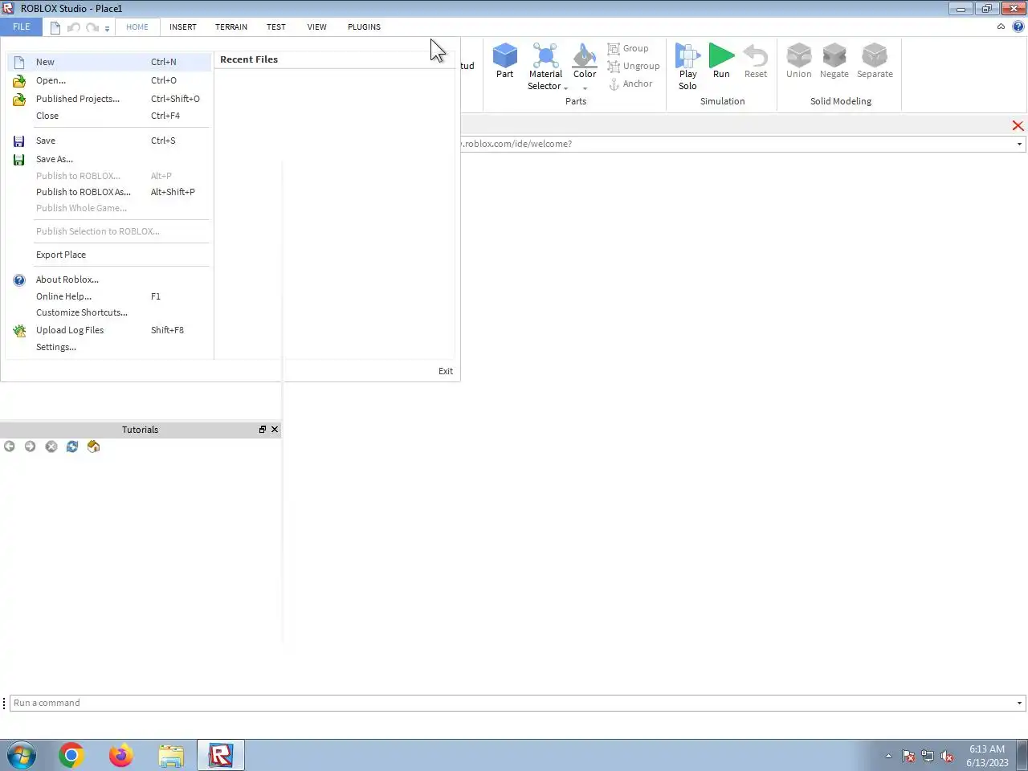Viewport: 1028px width, 771px height.
Task: Go back in the Tutorials panel
Action: pos(10,447)
